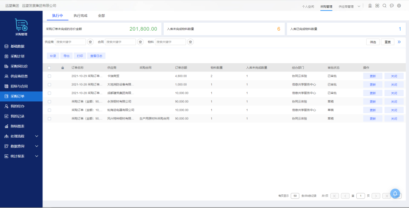Viewport: 409px width, 208px height.
Task: Click the lock icon in table header
Action: (x=62, y=68)
